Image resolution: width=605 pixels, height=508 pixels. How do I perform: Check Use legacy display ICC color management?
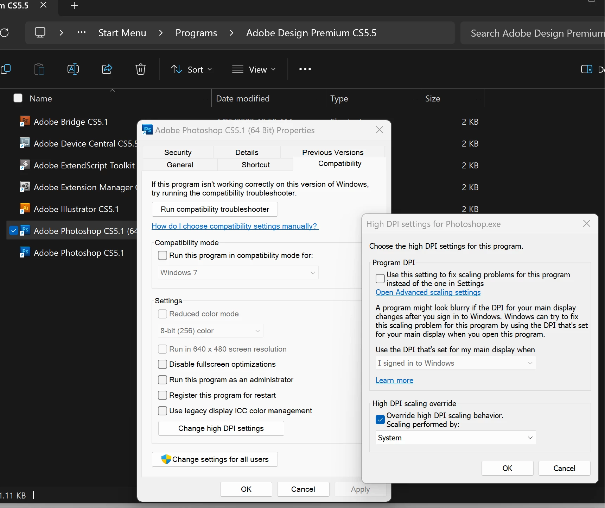click(163, 411)
